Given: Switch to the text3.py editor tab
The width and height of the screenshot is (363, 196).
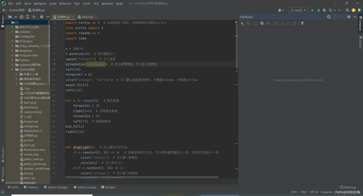Looking at the screenshot, I should coord(87,17).
